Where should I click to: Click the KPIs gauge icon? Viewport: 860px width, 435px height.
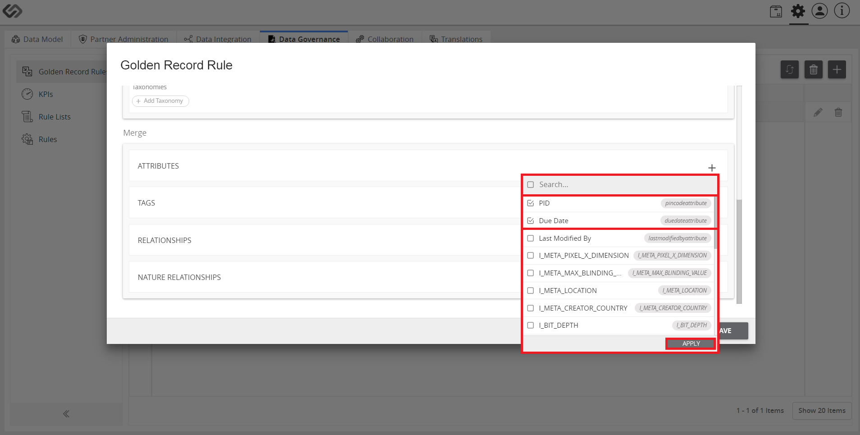[27, 94]
